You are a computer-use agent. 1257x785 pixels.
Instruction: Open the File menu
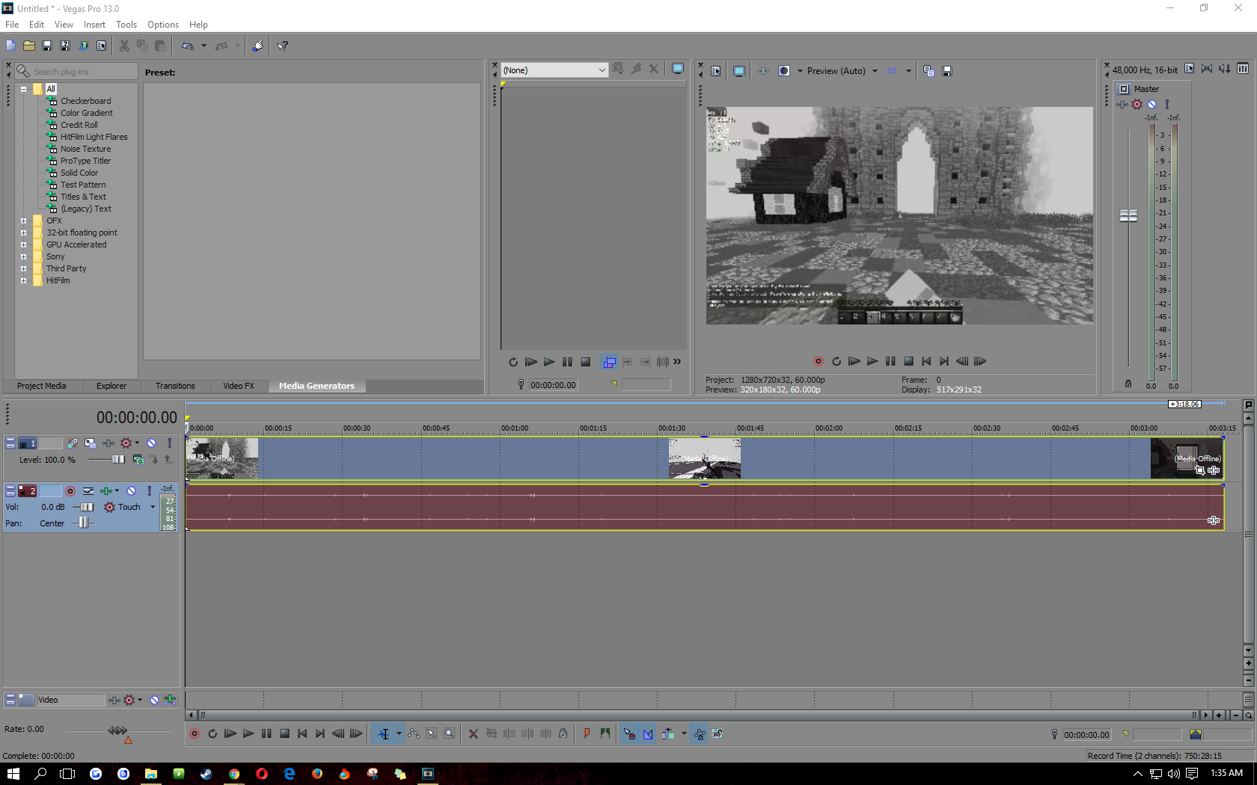(x=12, y=25)
